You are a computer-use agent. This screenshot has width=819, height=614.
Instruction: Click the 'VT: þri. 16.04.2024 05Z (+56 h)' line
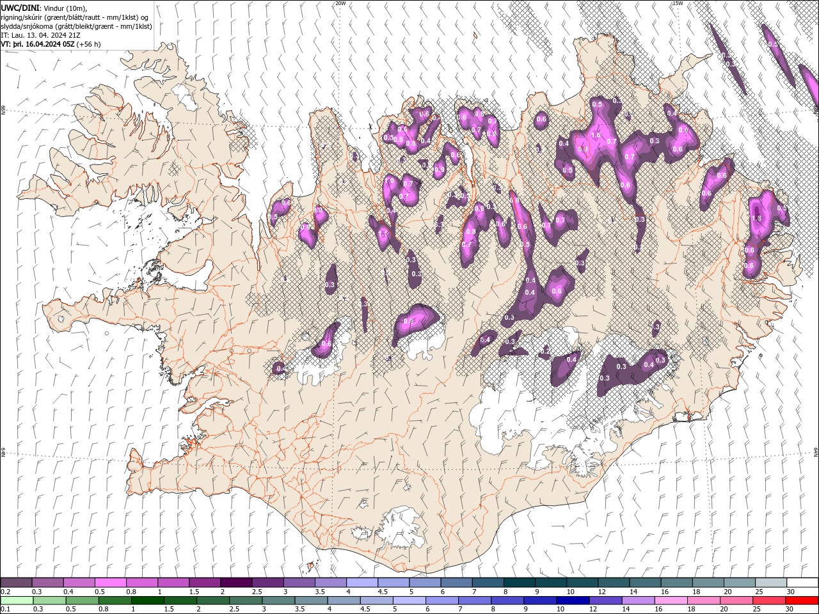point(51,44)
